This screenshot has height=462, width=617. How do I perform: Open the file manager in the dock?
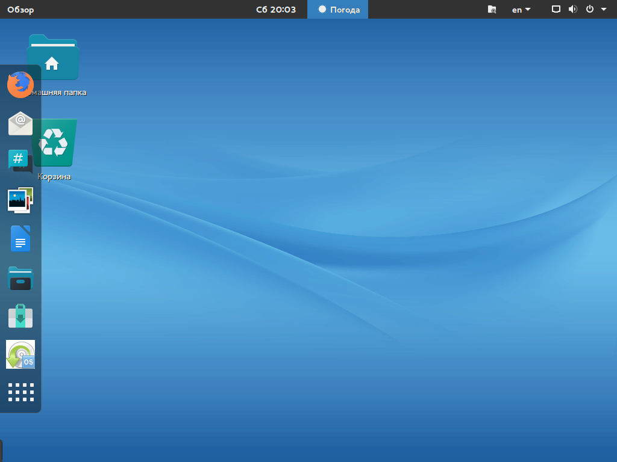pos(20,278)
